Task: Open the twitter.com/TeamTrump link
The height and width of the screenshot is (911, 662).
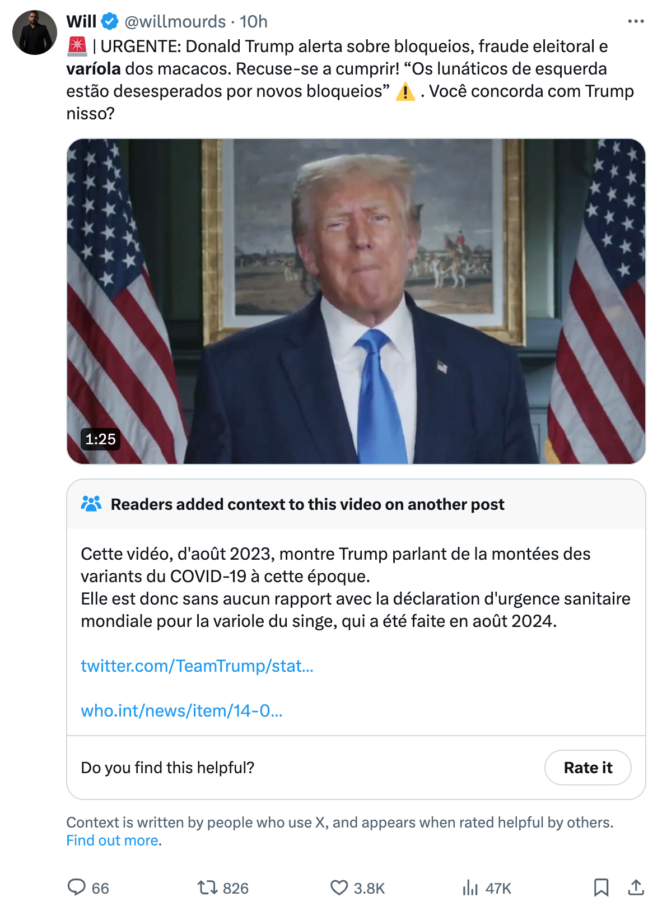Action: [197, 666]
